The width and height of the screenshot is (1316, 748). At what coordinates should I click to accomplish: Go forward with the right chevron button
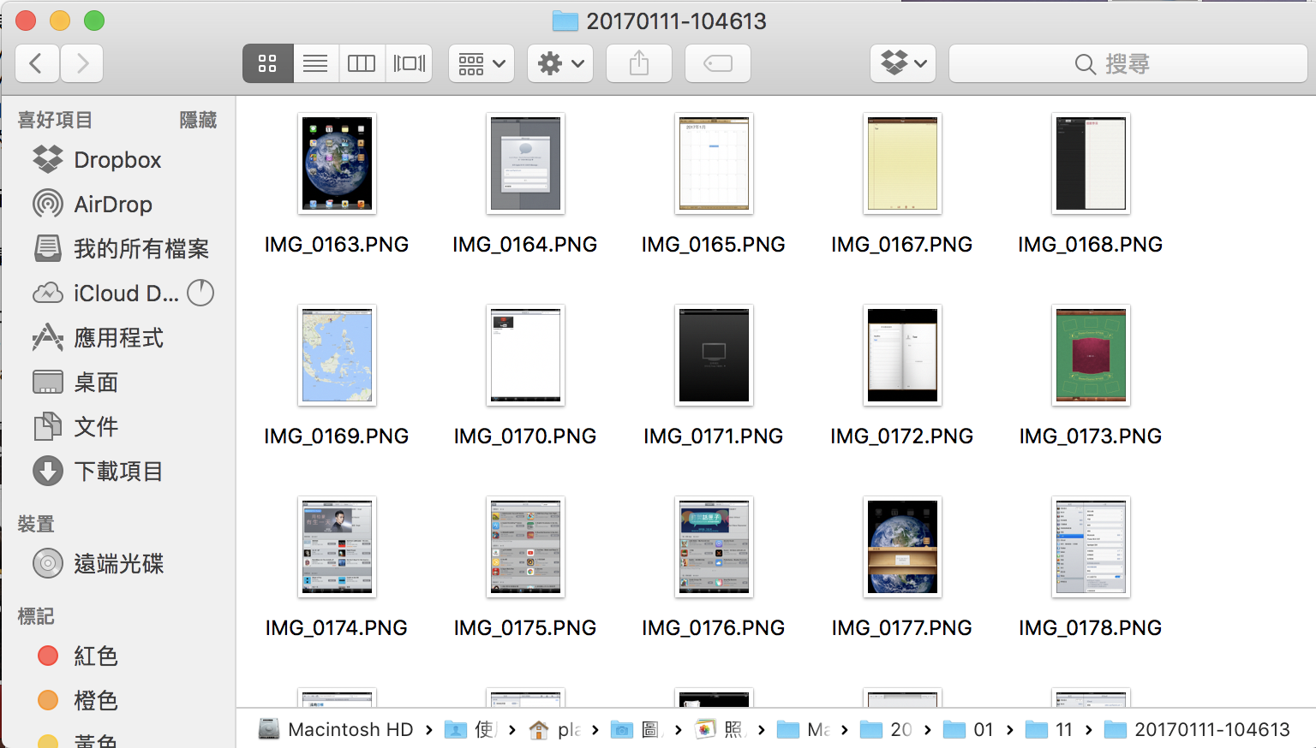click(x=82, y=63)
